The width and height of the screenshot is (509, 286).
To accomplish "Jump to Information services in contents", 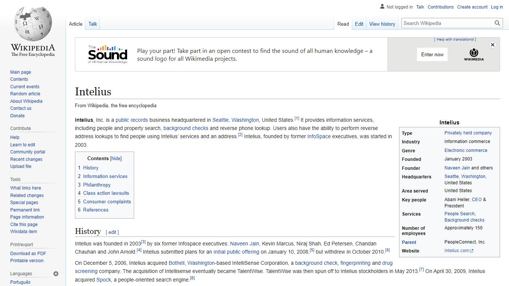I will tap(105, 177).
